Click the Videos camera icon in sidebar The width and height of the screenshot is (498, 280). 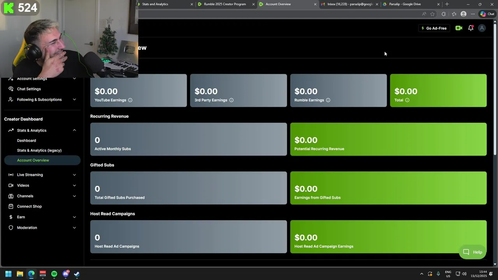pos(11,185)
